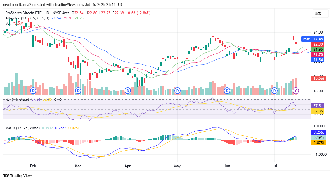
Task: Select the red 22.39 last price tag
Action: point(318,44)
